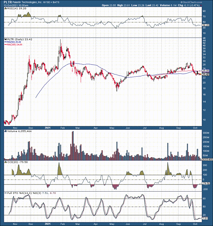
Task: Click the 39.20 RSI value tag
Action: (x=205, y=25)
